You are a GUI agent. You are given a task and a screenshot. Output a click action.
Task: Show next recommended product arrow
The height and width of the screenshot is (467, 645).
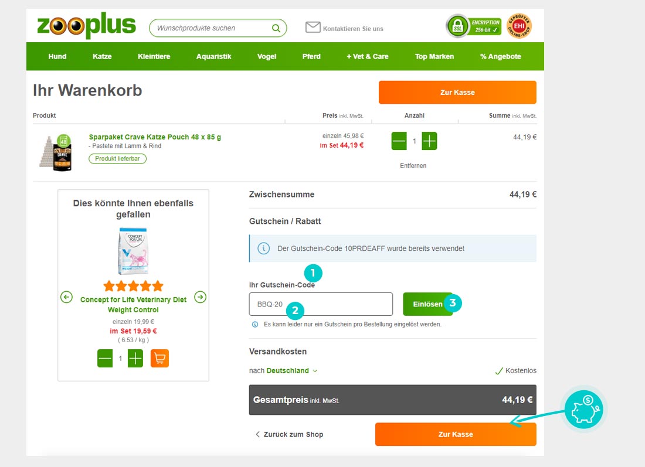201,297
